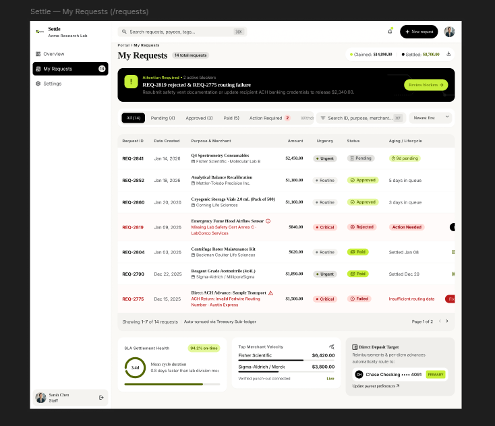Select the Action Required tab
Screen dimensions: 495x426
point(270,118)
